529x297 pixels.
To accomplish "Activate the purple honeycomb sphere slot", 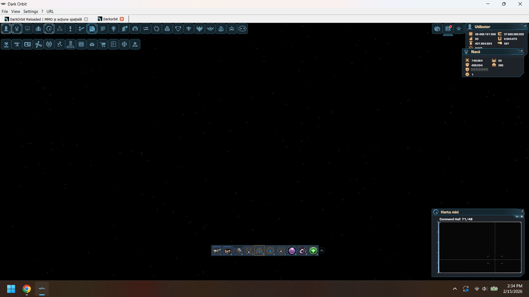I will (x=292, y=250).
